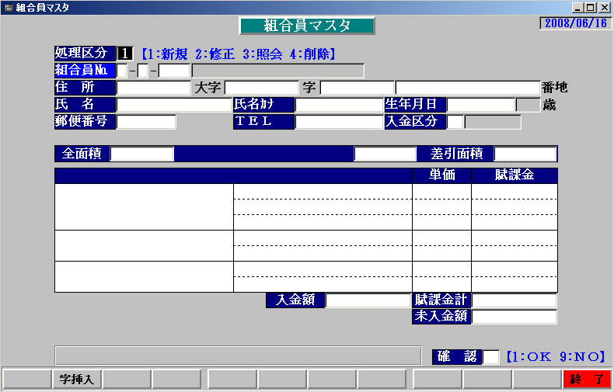Screen dimensions: 614x392
Task: Click the TEL input field
Action: 339,122
